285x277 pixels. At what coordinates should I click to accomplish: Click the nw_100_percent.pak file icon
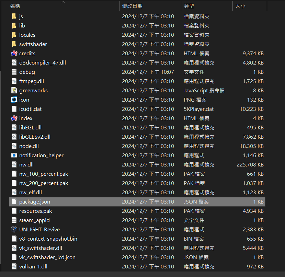point(14,174)
